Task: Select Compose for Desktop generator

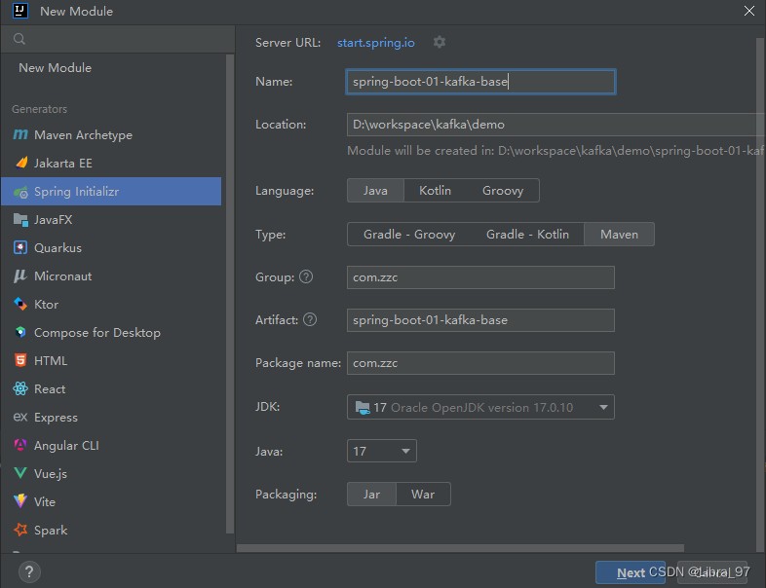Action: 111,332
